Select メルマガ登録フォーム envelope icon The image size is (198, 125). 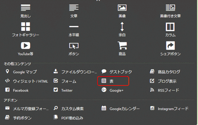(8, 108)
